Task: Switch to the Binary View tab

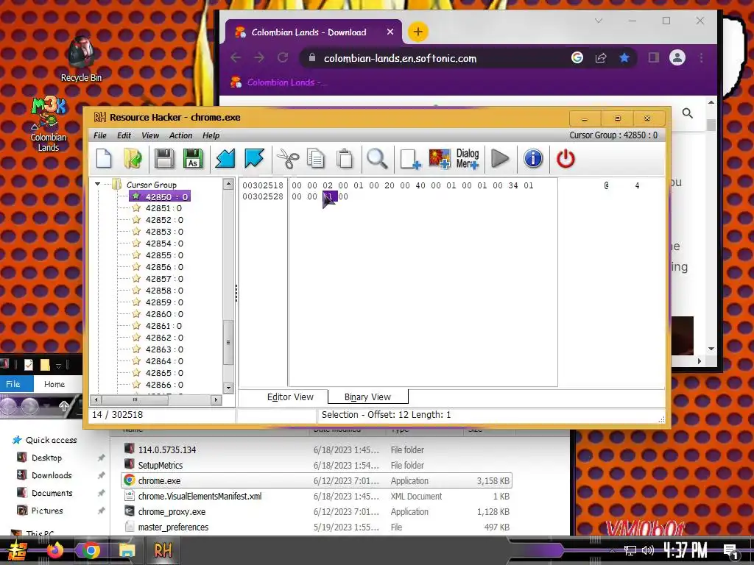Action: [368, 397]
